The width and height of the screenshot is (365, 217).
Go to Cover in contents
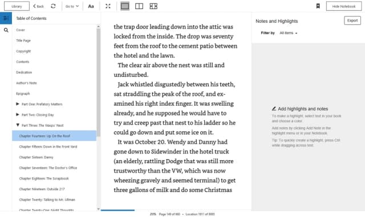click(21, 30)
